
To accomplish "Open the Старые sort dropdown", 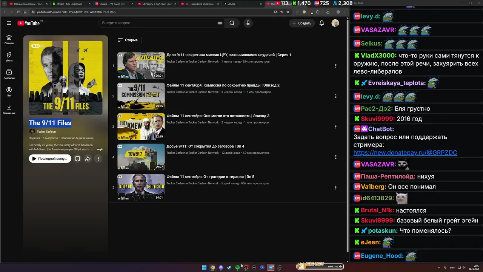I will point(128,40).
